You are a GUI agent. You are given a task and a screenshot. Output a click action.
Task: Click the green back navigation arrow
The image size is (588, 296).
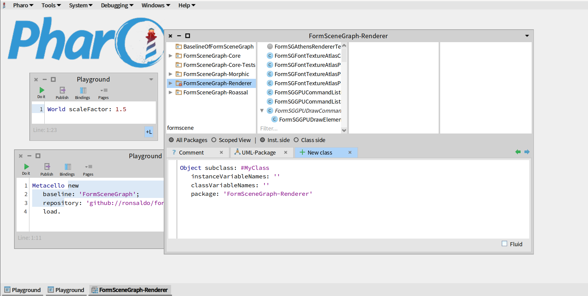518,152
